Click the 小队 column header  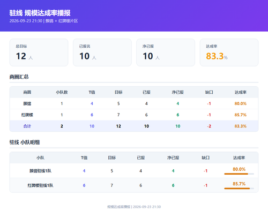click(40, 157)
